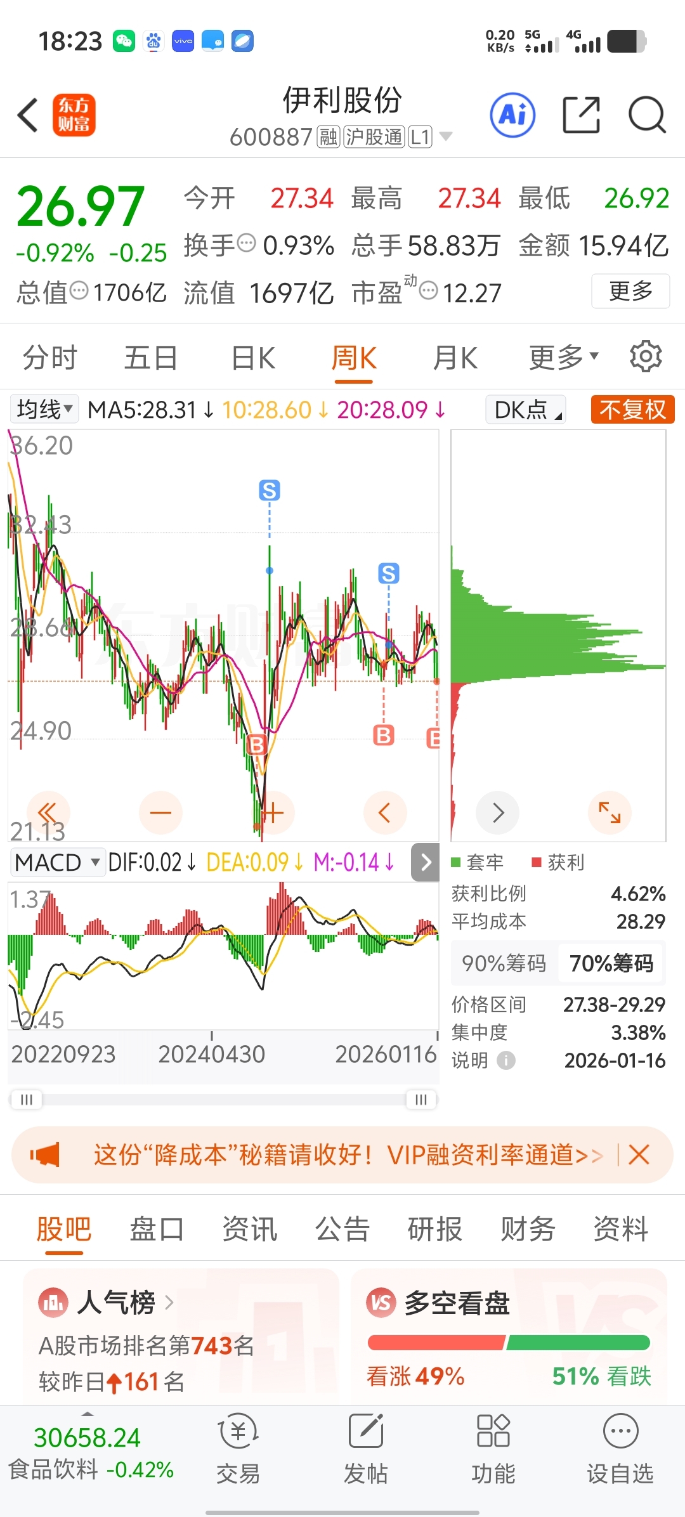
Task: Open the 均线 indicator dropdown
Action: point(44,410)
